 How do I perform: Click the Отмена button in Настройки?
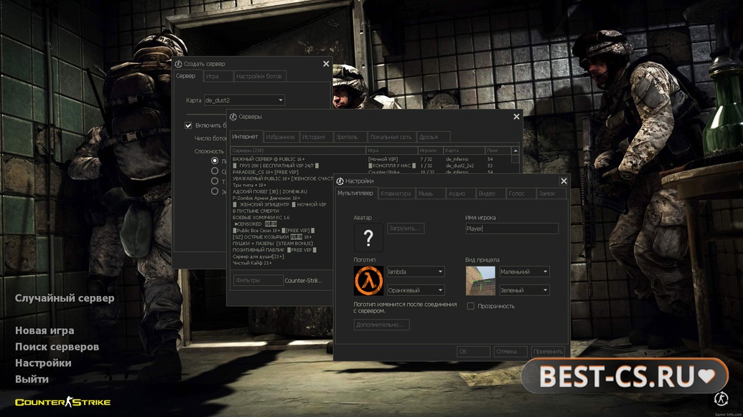tap(510, 352)
